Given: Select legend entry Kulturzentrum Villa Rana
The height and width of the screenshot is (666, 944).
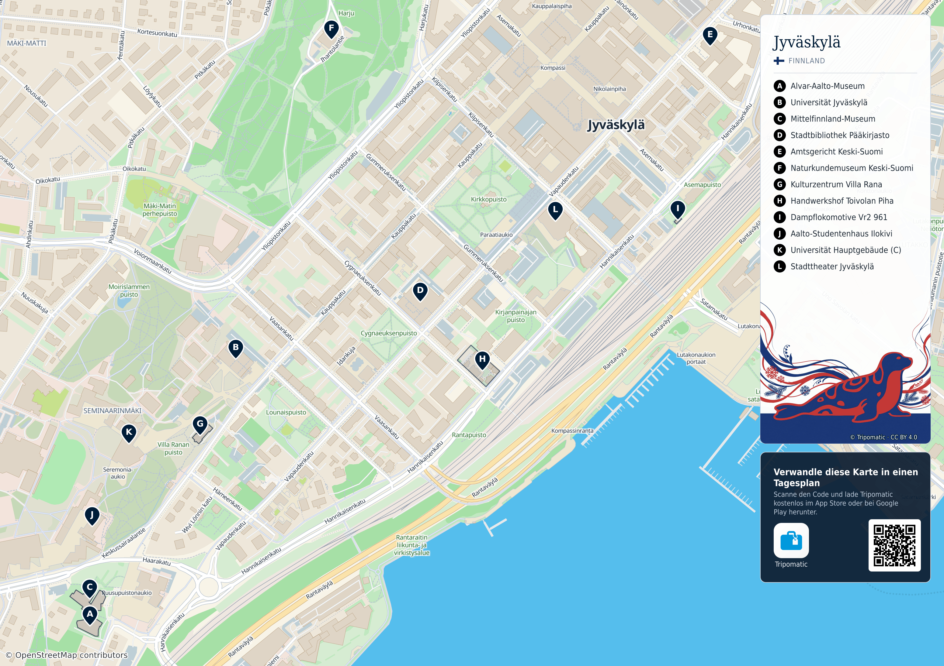Looking at the screenshot, I should [836, 184].
